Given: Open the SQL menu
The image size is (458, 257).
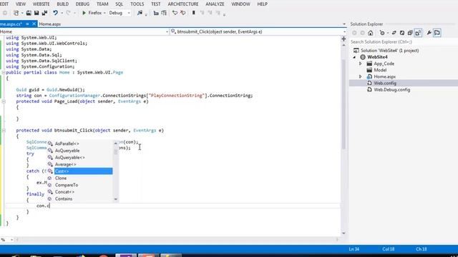Looking at the screenshot, I should tap(120, 4).
